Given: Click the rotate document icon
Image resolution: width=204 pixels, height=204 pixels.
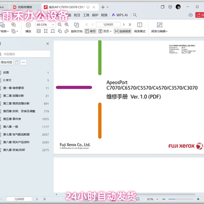Looking at the screenshot, I should coord(77,25).
